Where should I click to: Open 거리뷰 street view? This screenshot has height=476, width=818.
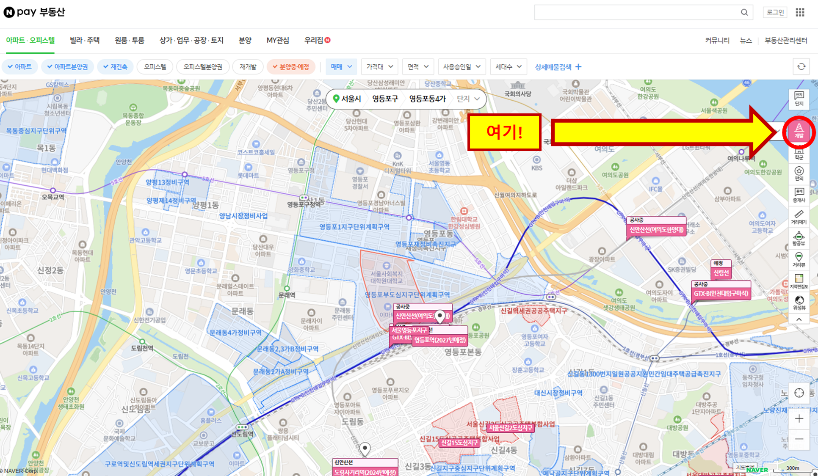(799, 260)
